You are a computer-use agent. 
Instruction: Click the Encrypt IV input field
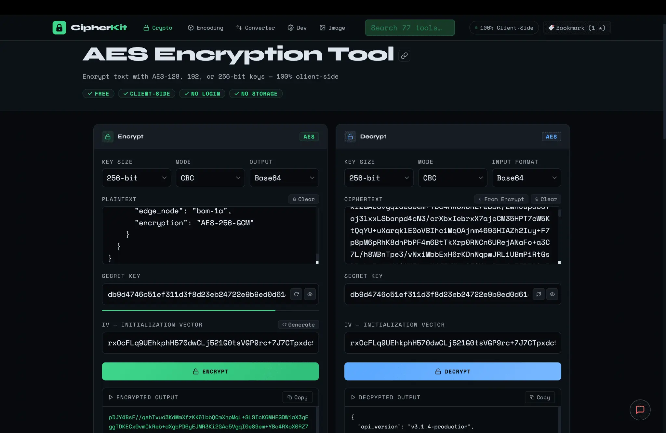(x=210, y=343)
